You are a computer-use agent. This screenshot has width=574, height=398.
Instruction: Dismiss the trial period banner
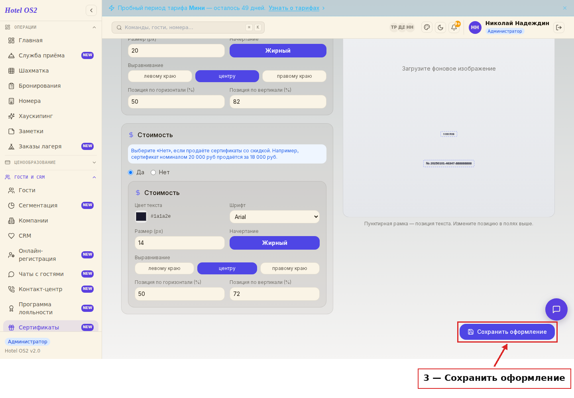(565, 8)
